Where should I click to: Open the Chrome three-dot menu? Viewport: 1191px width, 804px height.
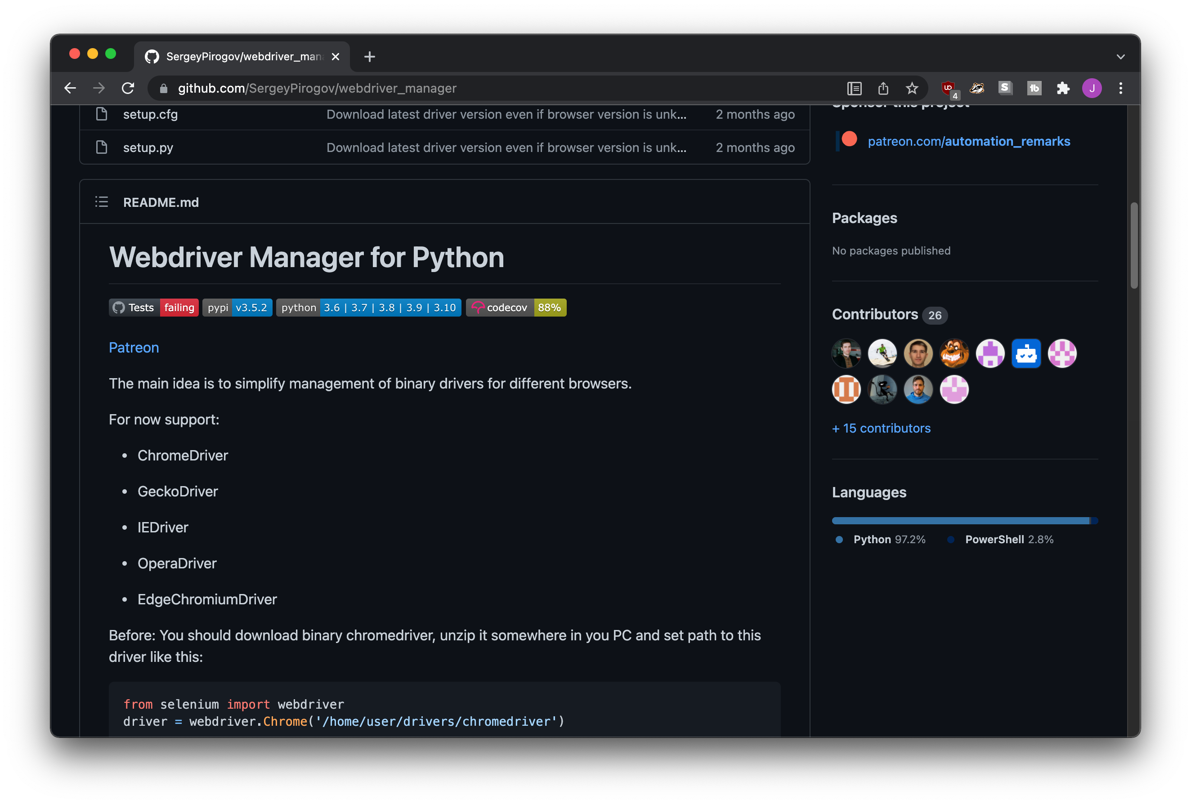click(1121, 88)
